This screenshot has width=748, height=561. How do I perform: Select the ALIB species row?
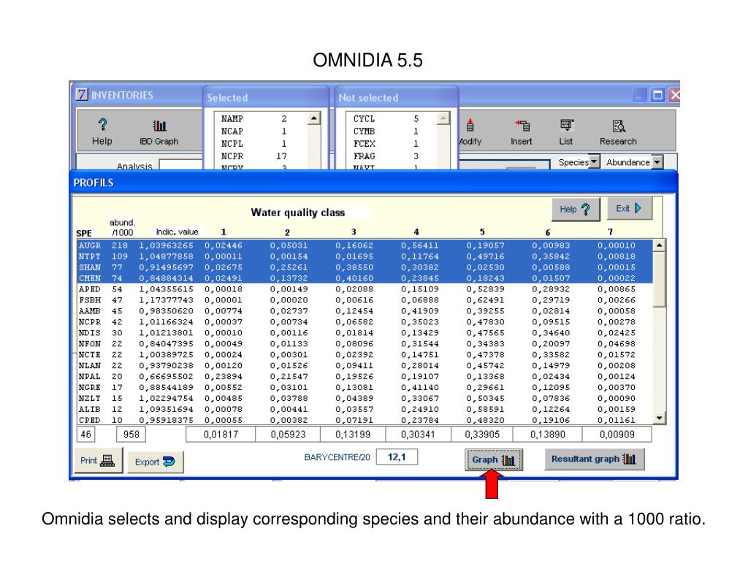click(x=365, y=410)
